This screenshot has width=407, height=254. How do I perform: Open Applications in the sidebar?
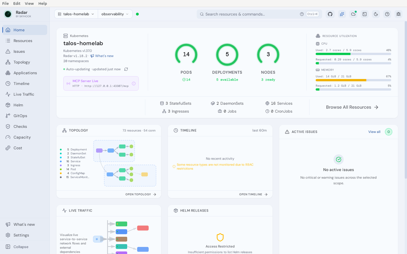tap(25, 73)
